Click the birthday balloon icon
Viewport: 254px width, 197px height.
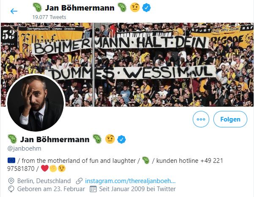11,189
